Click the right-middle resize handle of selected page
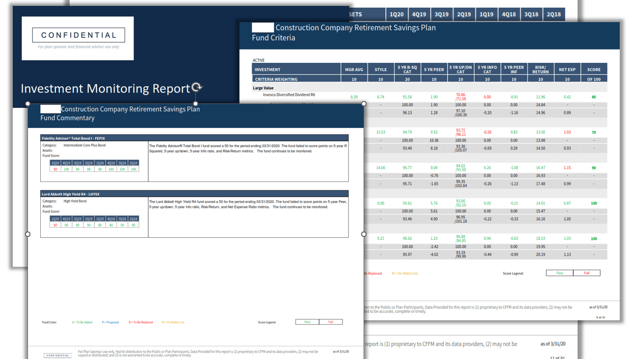Image resolution: width=632 pixels, height=359 pixels. pyautogui.click(x=364, y=234)
